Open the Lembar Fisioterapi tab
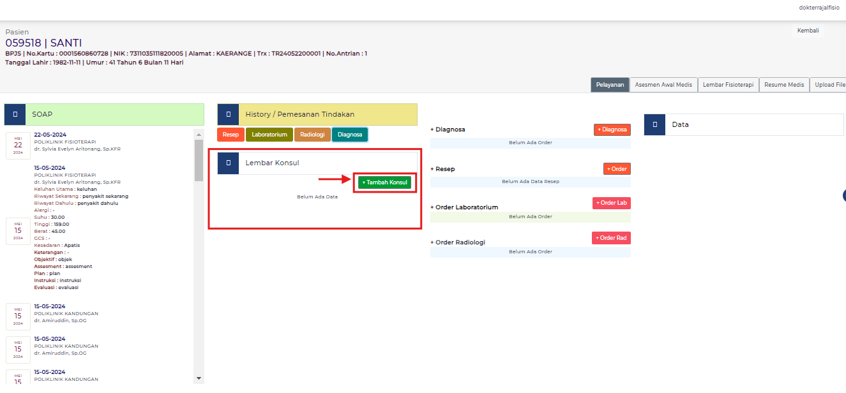This screenshot has width=846, height=393. [728, 84]
